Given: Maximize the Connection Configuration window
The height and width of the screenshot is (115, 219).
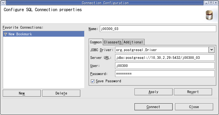Looking at the screenshot, I should pos(211,2).
